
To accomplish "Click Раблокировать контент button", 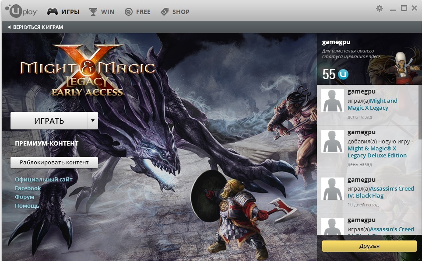I will pos(54,163).
